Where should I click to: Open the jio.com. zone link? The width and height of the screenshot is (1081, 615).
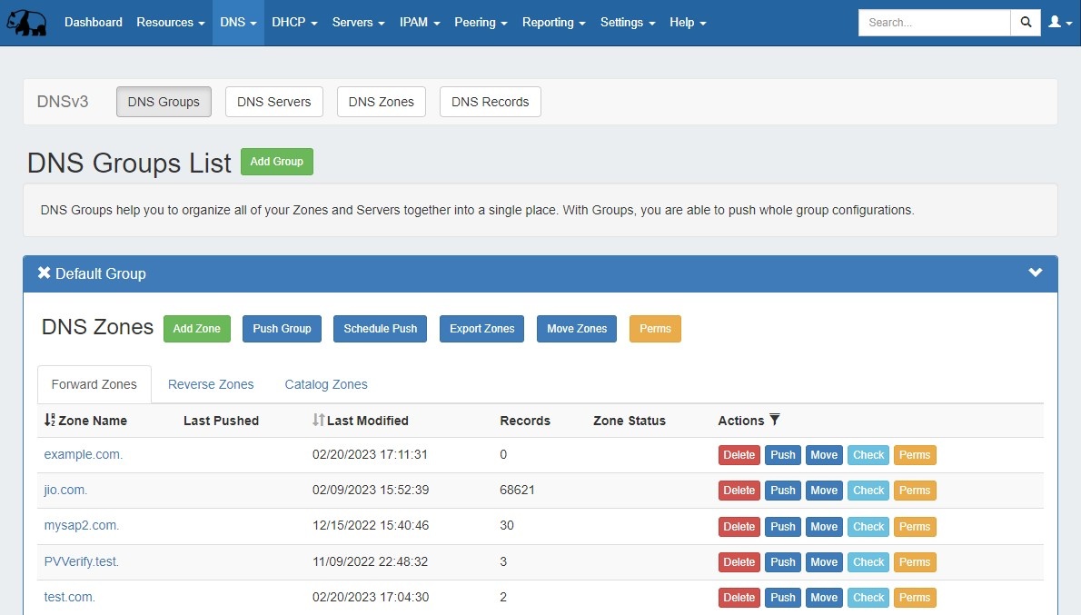(65, 491)
